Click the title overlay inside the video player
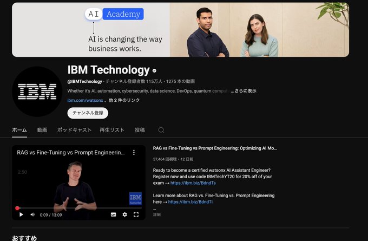This screenshot has height=241, width=368. point(71,152)
